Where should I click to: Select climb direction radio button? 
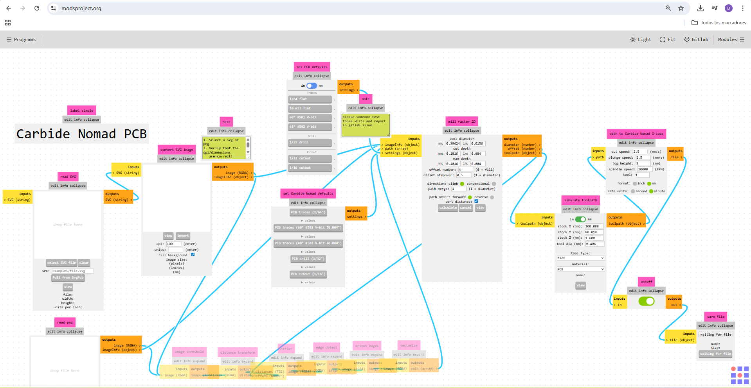(x=462, y=184)
